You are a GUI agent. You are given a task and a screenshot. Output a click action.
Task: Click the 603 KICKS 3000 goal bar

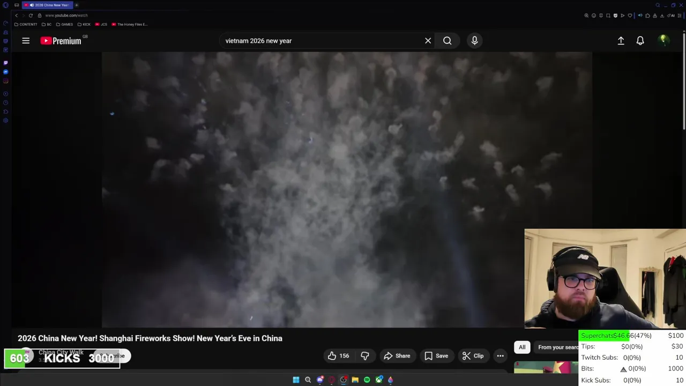coord(62,358)
